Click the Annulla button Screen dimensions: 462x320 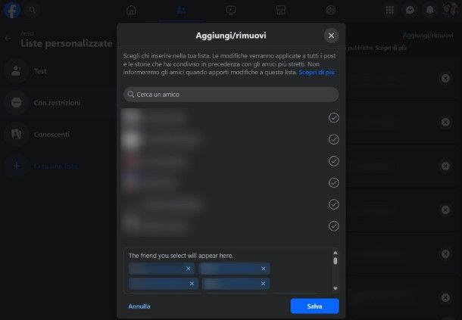tap(139, 306)
